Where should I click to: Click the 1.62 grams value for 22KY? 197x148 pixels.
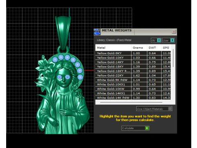tap(136, 76)
